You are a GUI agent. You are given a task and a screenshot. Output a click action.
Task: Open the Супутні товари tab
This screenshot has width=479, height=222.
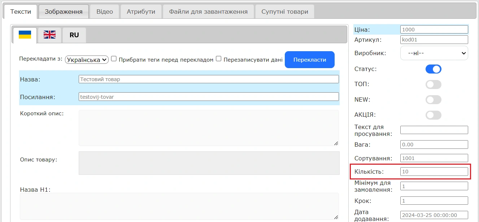[284, 12]
